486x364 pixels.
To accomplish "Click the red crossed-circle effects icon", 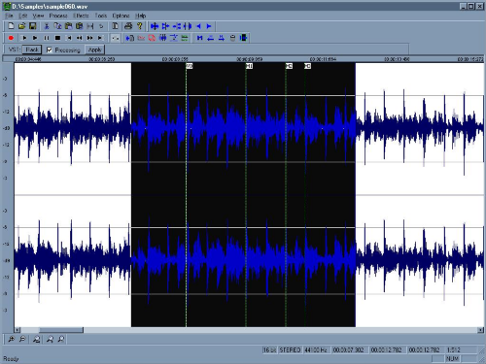I will tap(152, 38).
